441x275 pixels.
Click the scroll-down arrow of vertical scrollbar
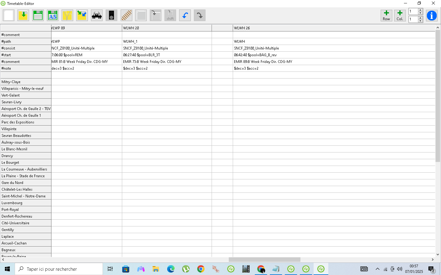point(438,254)
